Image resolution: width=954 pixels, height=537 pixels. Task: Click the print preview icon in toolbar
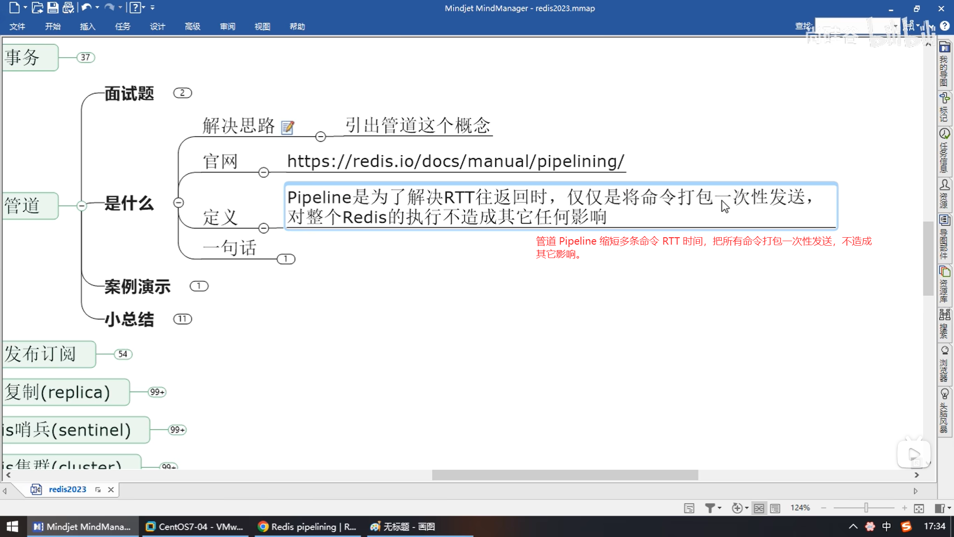point(68,7)
